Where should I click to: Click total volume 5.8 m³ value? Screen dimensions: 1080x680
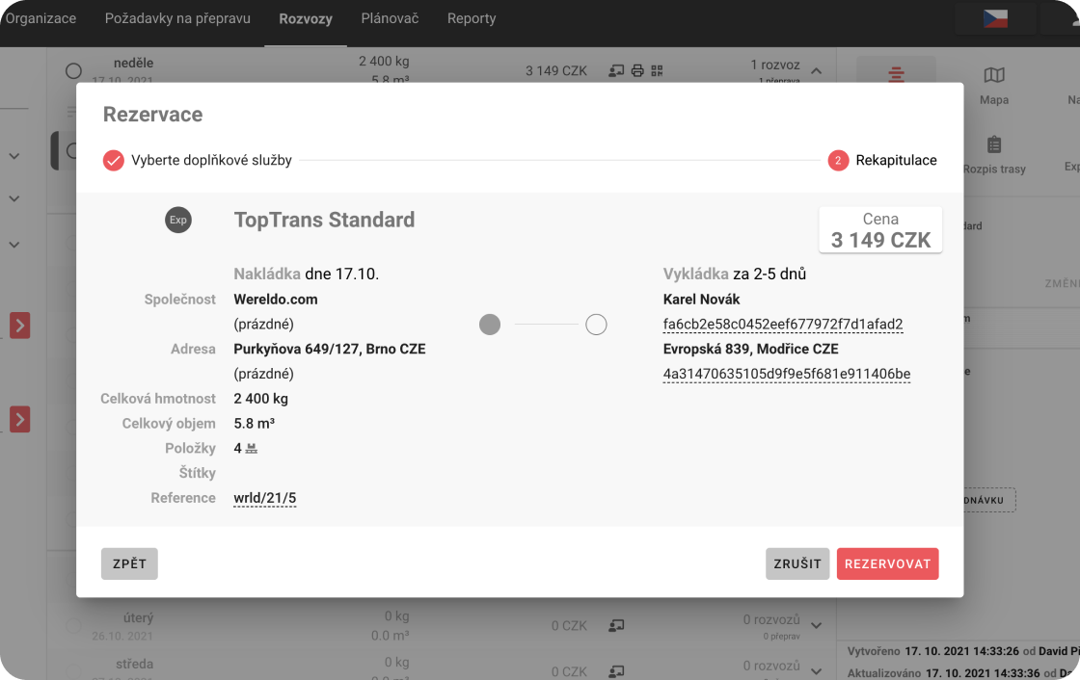click(x=255, y=423)
